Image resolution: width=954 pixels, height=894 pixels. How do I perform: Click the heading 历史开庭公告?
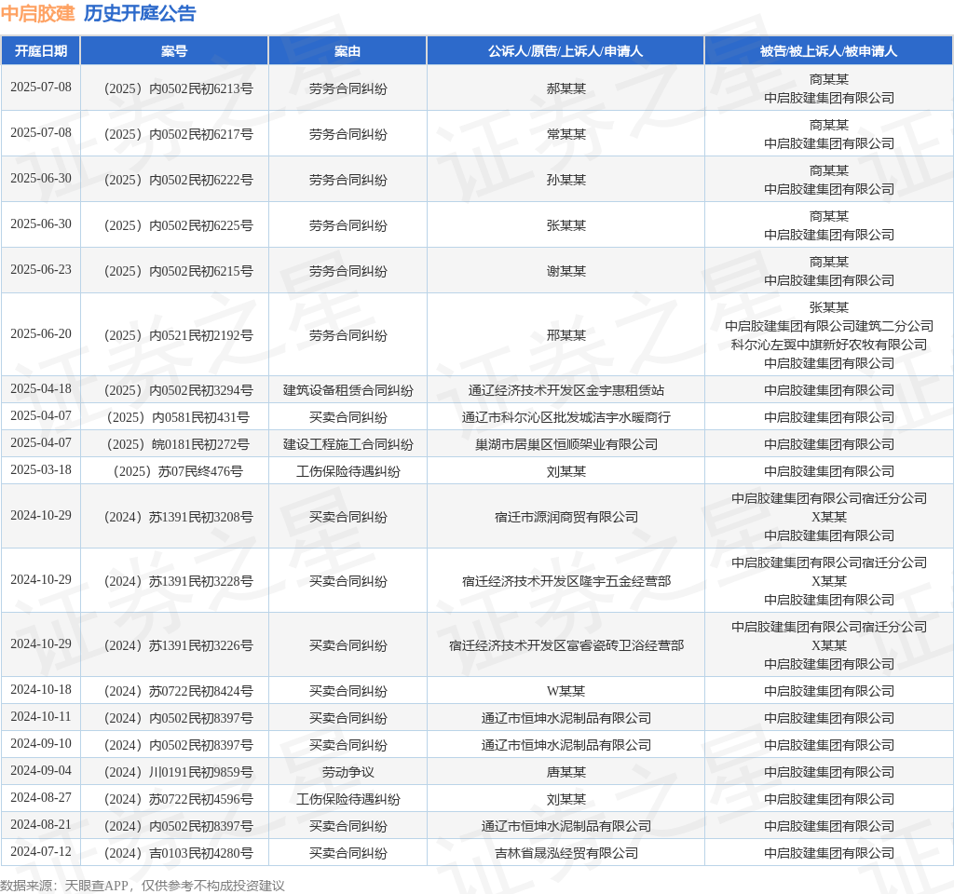pyautogui.click(x=140, y=13)
